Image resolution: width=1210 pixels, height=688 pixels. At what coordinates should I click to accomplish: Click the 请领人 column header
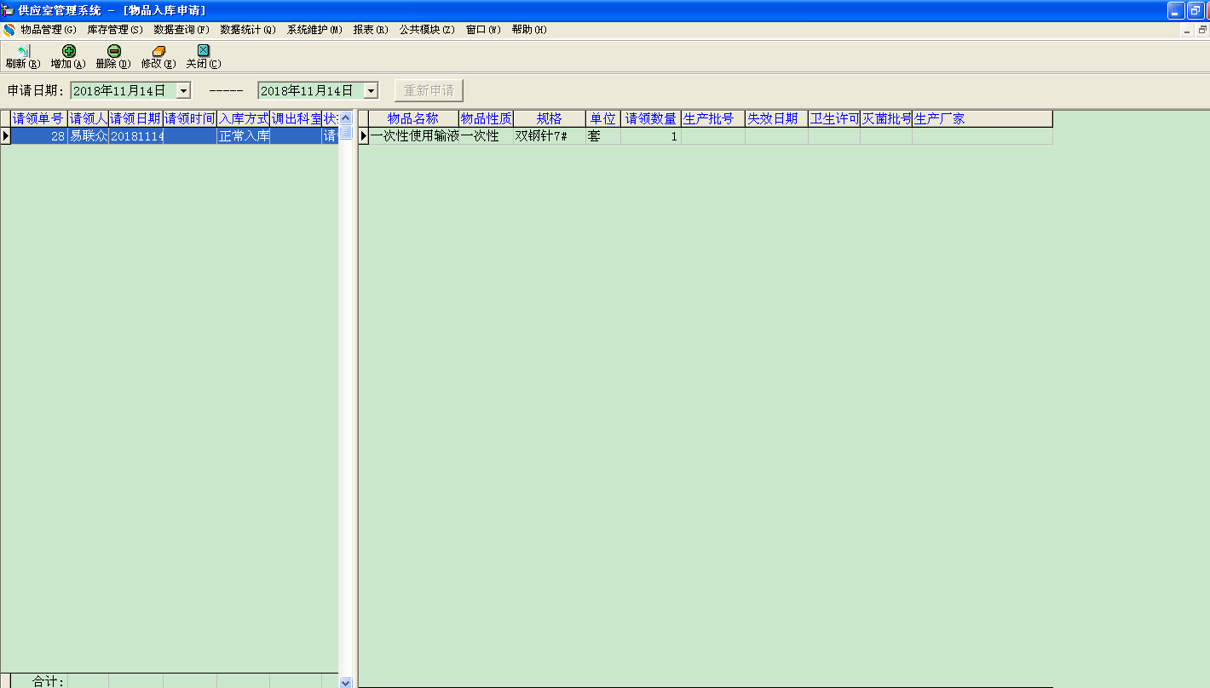point(88,118)
